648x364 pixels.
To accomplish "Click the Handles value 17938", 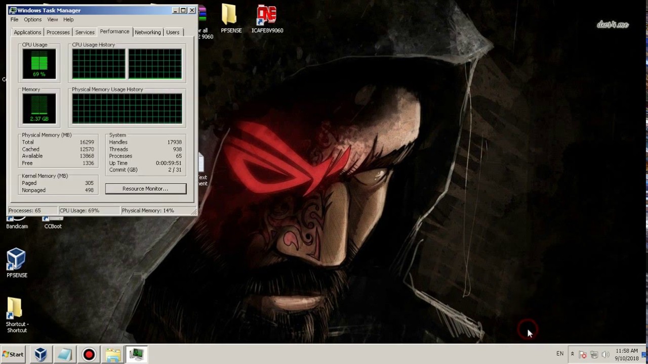I will (x=174, y=142).
